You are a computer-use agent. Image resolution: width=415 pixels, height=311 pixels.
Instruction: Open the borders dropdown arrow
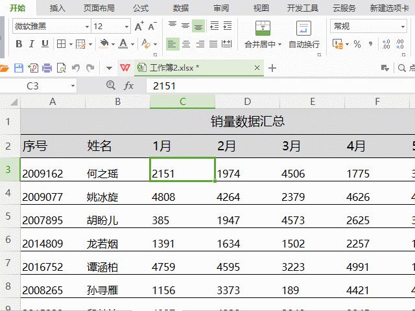71,44
